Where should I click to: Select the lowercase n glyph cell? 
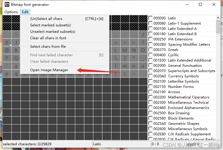134,66
